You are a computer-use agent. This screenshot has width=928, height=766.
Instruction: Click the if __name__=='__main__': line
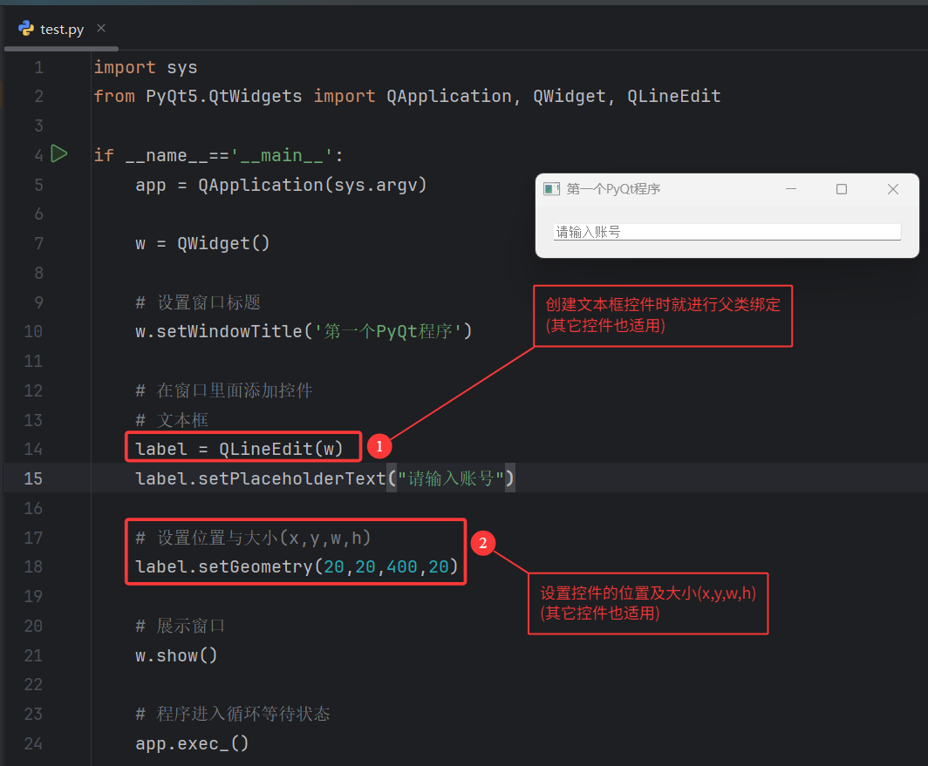coord(218,155)
